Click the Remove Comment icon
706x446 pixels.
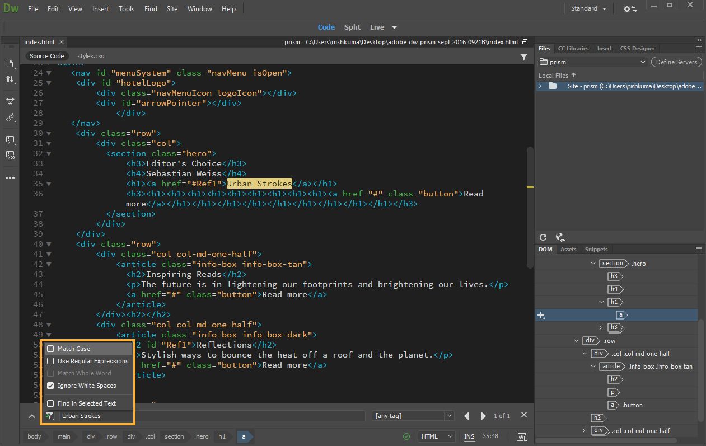(10, 156)
